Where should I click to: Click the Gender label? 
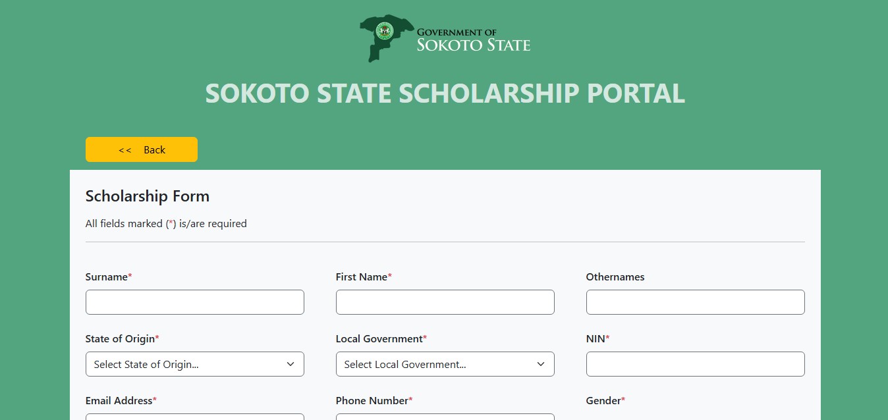(x=604, y=400)
